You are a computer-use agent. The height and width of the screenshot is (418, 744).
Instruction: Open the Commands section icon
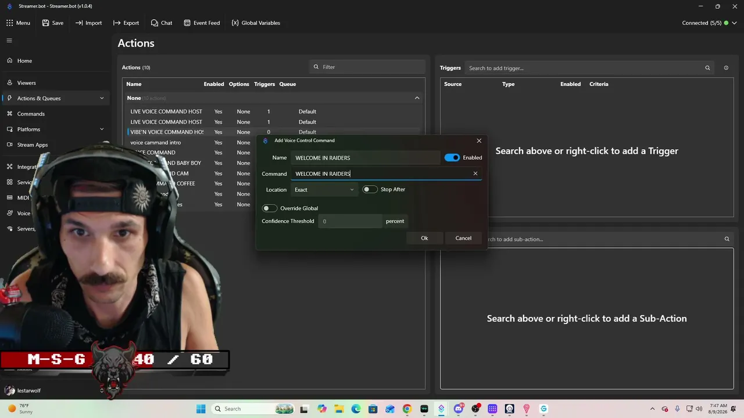pos(9,114)
